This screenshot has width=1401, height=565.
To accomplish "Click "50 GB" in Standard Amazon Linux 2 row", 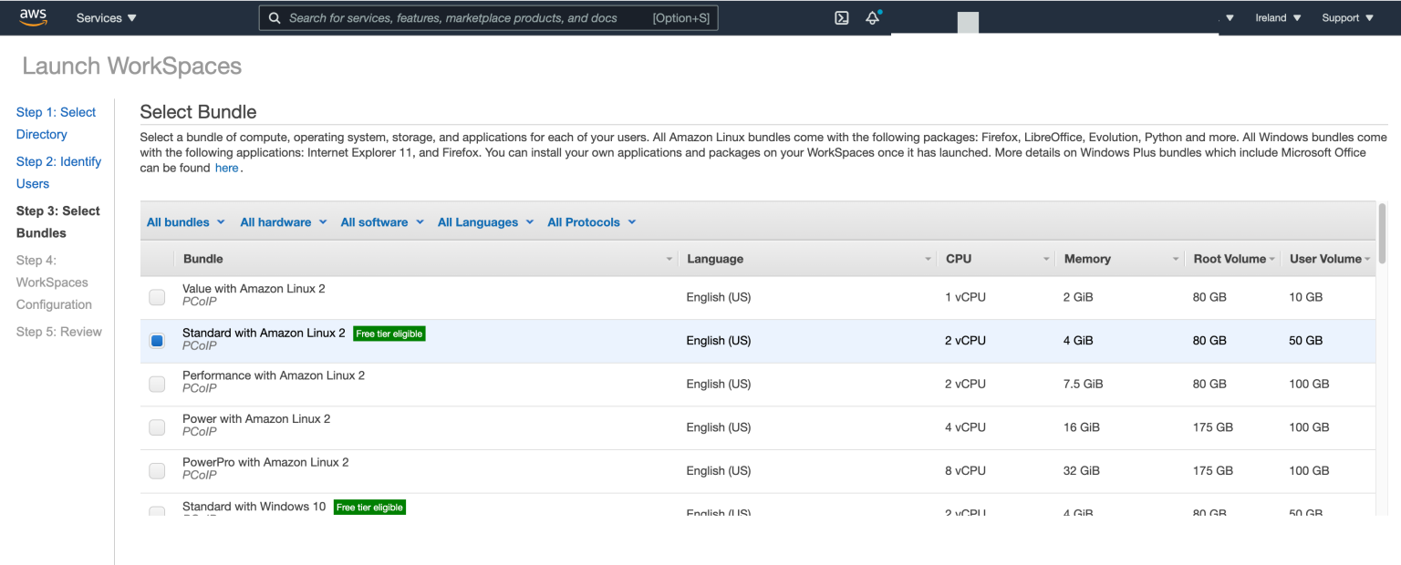I will tap(1306, 341).
